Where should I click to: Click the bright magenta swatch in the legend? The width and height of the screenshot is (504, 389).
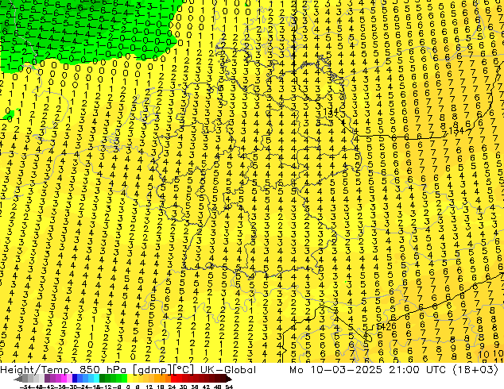tap(64, 378)
